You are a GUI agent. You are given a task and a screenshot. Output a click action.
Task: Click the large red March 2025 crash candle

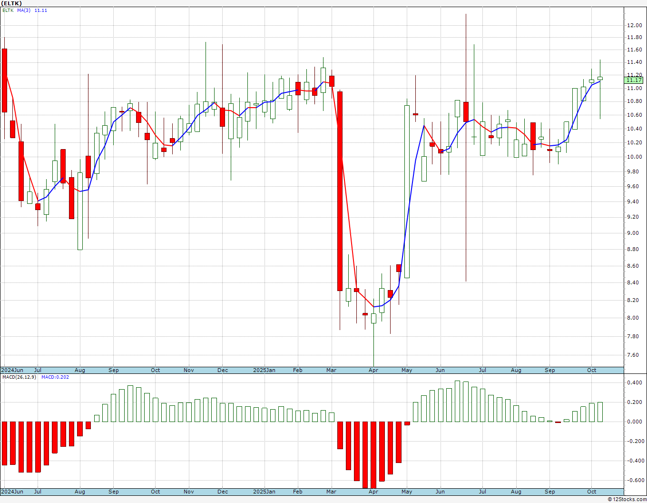[340, 191]
